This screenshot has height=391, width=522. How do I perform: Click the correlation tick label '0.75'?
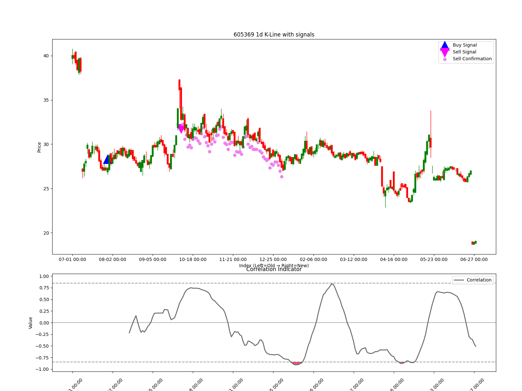tap(44, 288)
